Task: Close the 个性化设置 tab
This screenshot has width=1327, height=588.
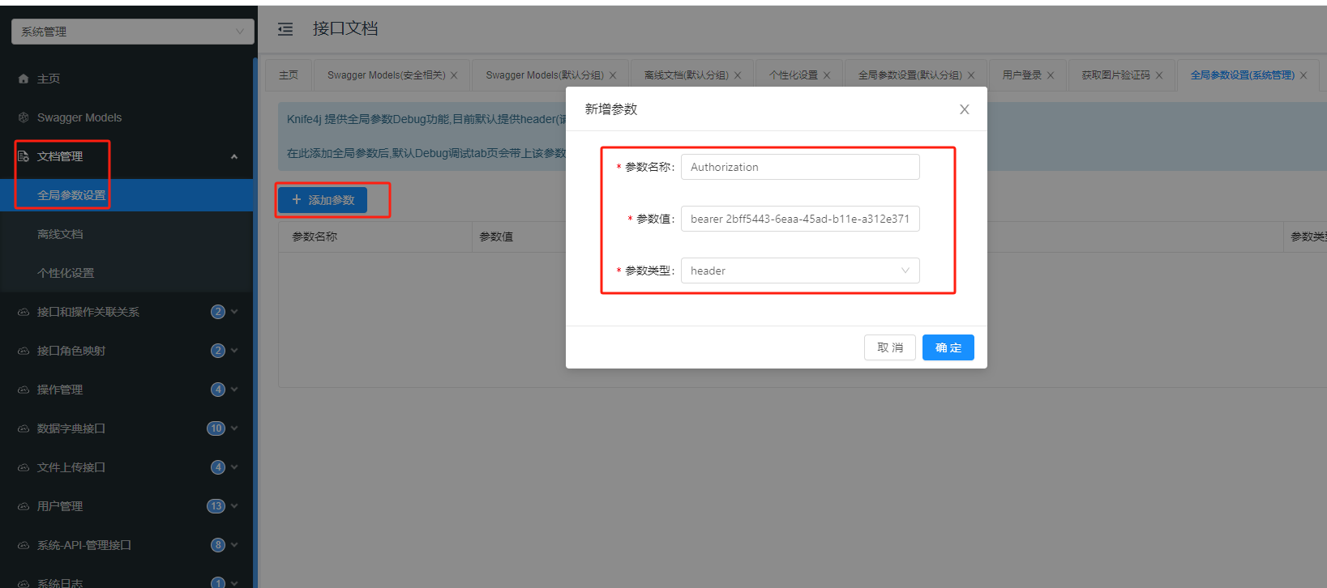Action: coord(827,75)
